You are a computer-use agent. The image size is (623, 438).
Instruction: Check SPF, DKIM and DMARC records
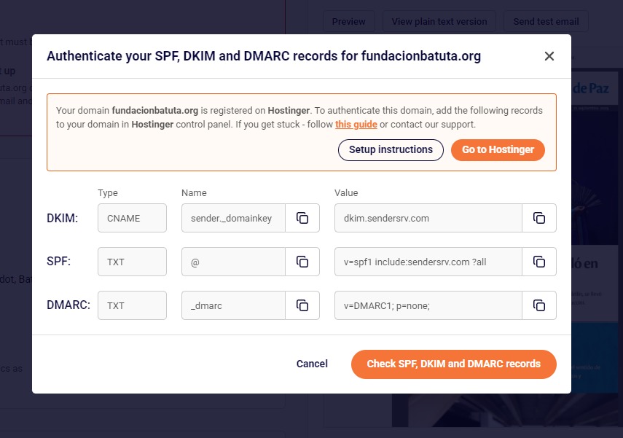[453, 364]
